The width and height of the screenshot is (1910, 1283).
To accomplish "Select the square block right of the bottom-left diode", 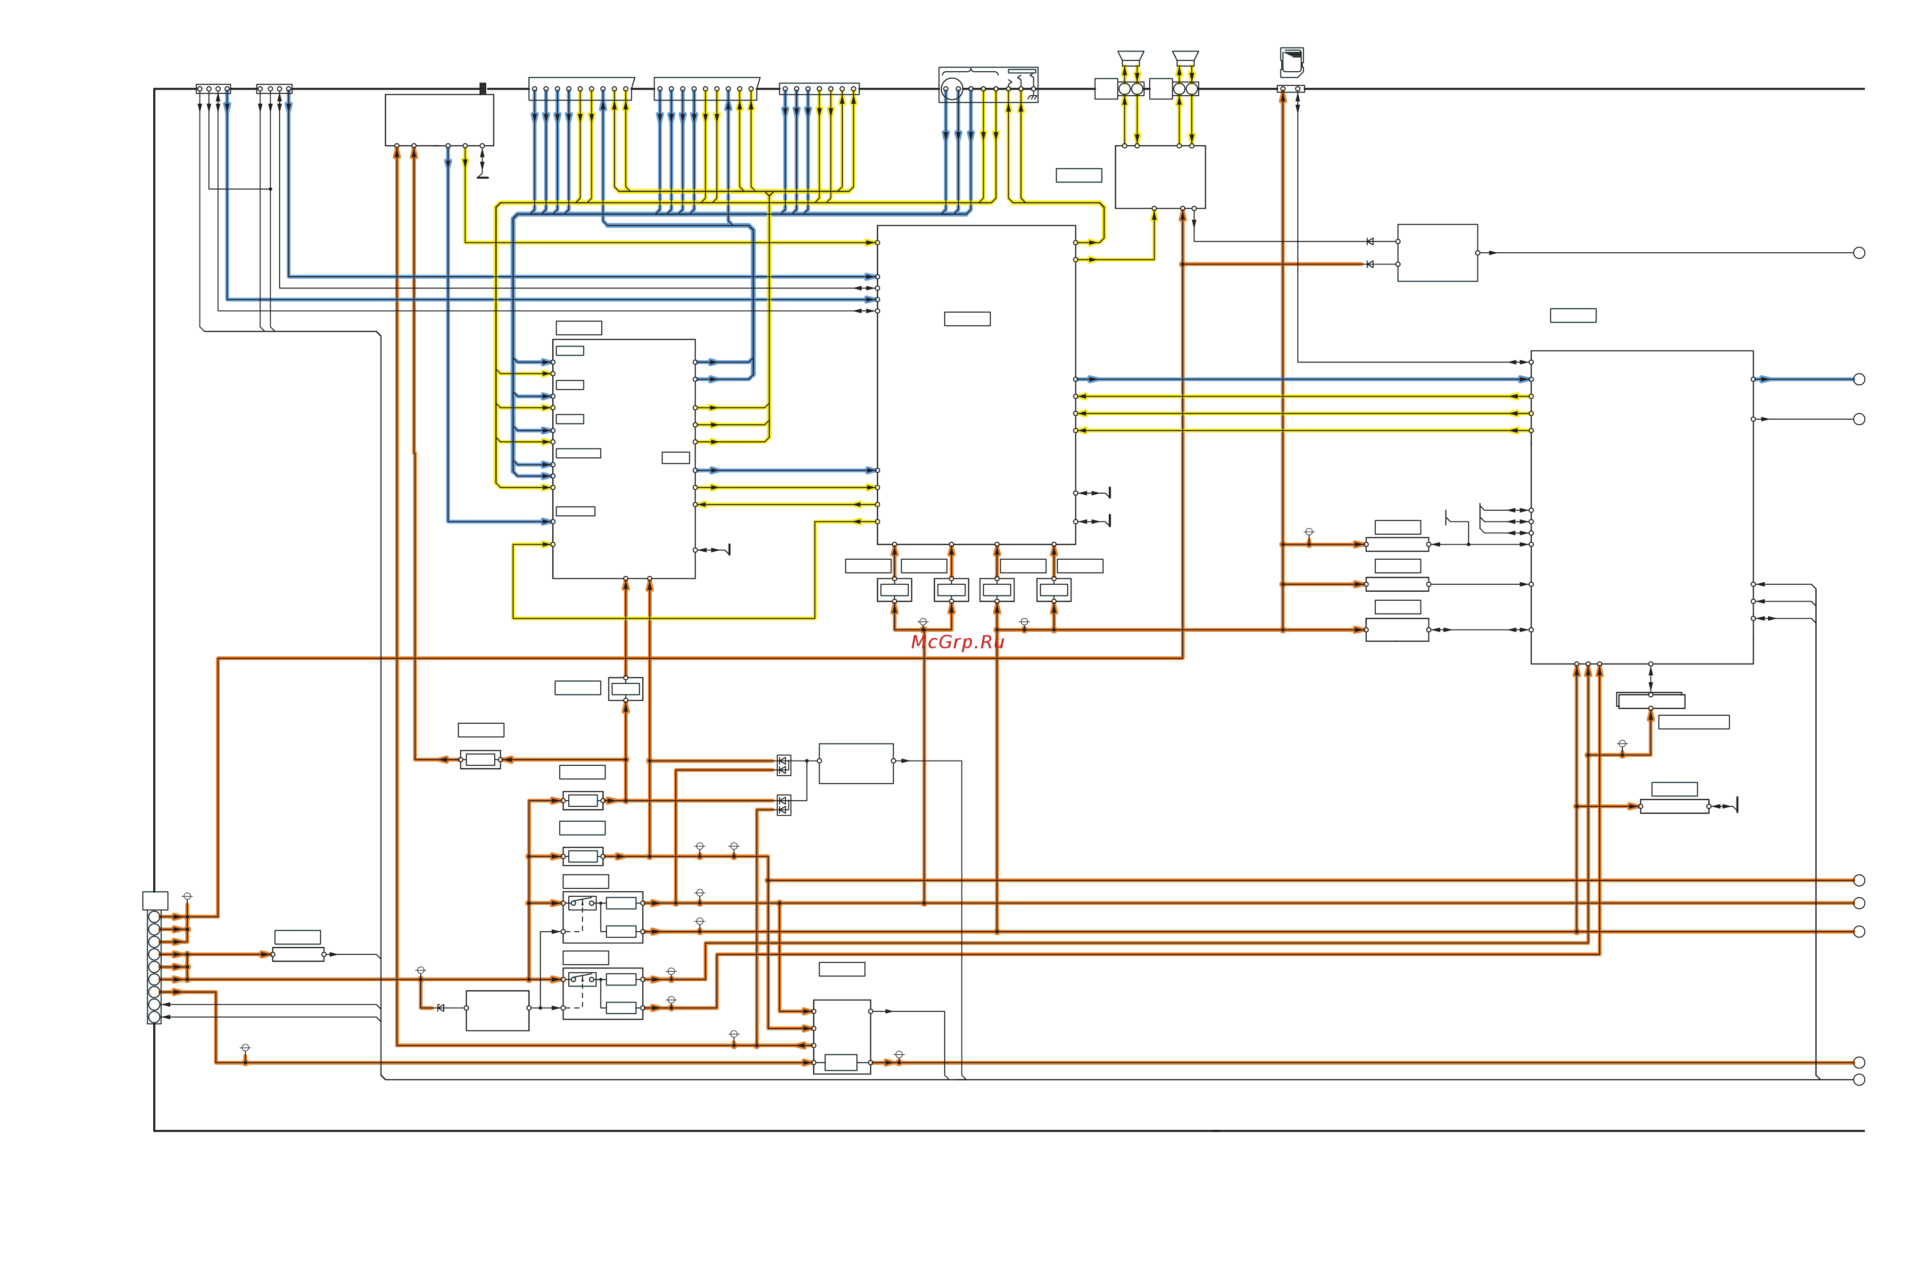I will [498, 1010].
